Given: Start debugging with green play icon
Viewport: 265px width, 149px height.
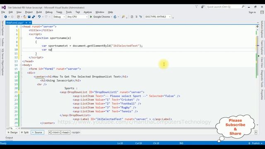Looking at the screenshot, I should [x=91, y=17].
